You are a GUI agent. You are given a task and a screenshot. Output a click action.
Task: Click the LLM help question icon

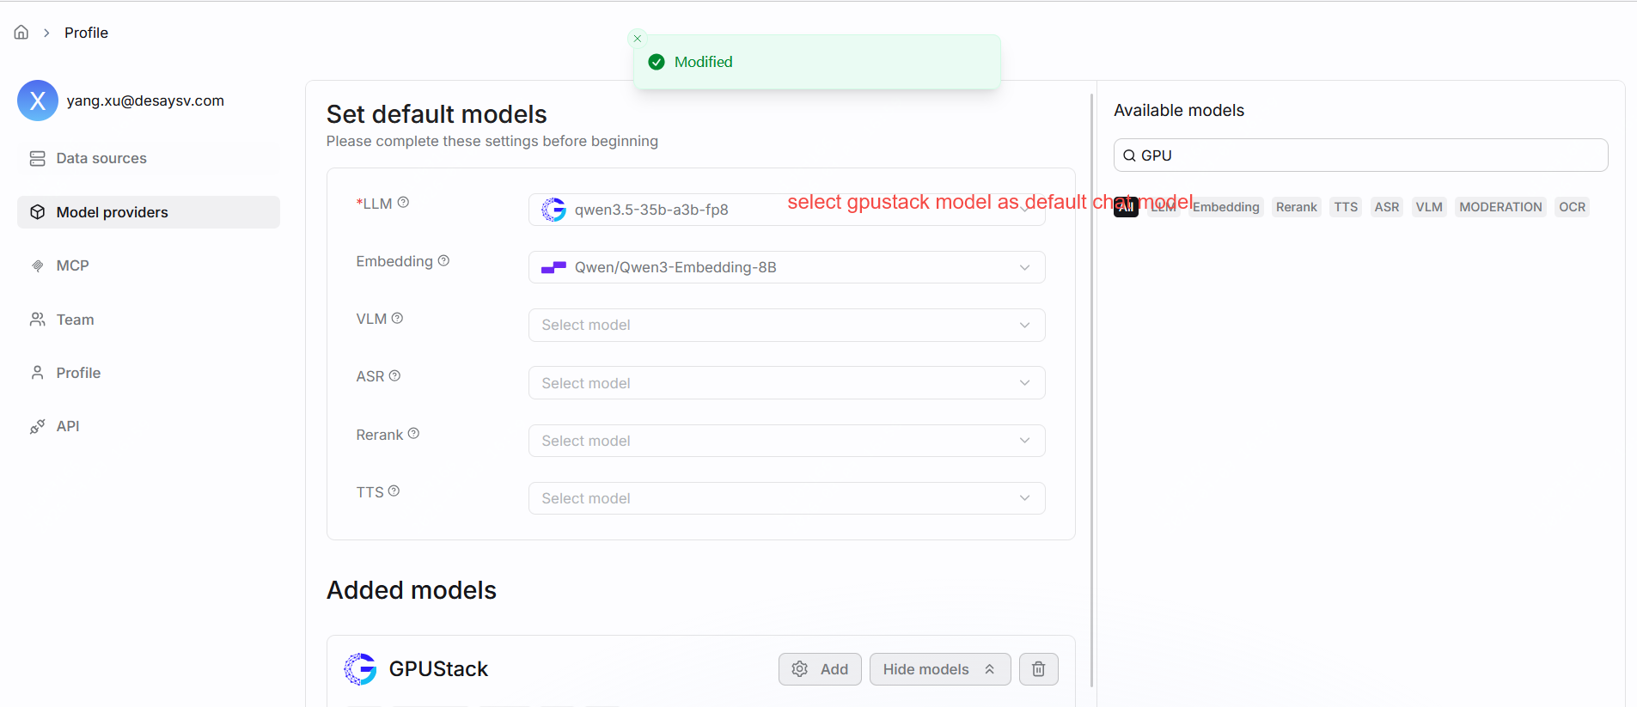403,203
